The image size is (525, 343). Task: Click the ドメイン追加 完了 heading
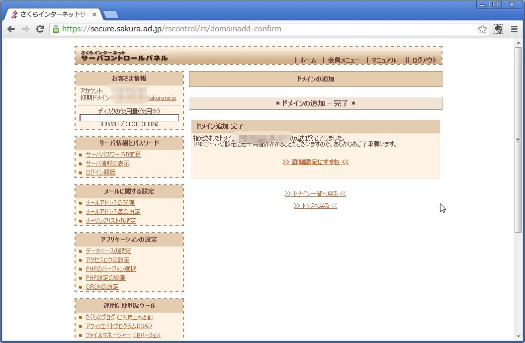pyautogui.click(x=220, y=126)
